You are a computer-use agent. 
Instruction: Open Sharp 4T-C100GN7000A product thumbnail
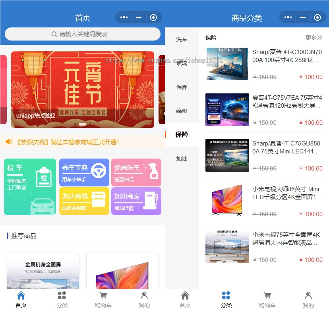pos(227,64)
